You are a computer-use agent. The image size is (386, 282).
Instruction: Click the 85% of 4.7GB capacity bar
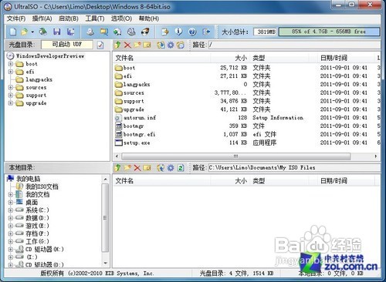click(329, 32)
